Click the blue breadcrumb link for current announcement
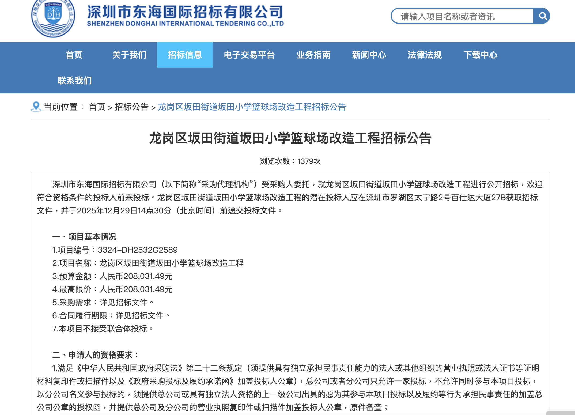The height and width of the screenshot is (415, 575). click(252, 107)
